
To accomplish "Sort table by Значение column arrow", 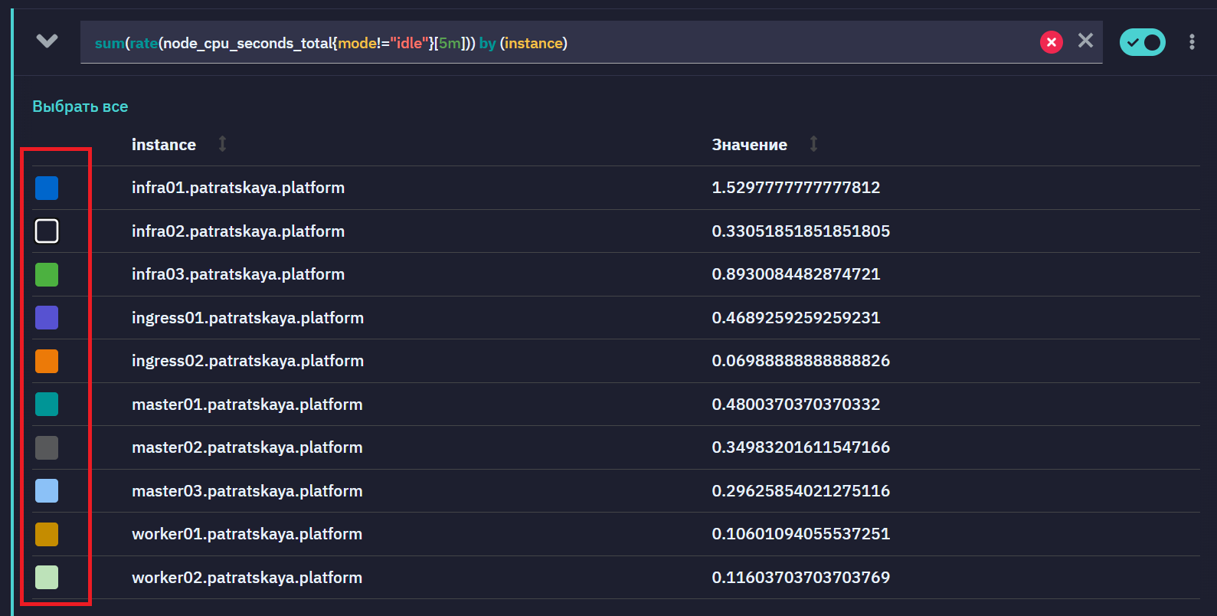I will point(813,144).
